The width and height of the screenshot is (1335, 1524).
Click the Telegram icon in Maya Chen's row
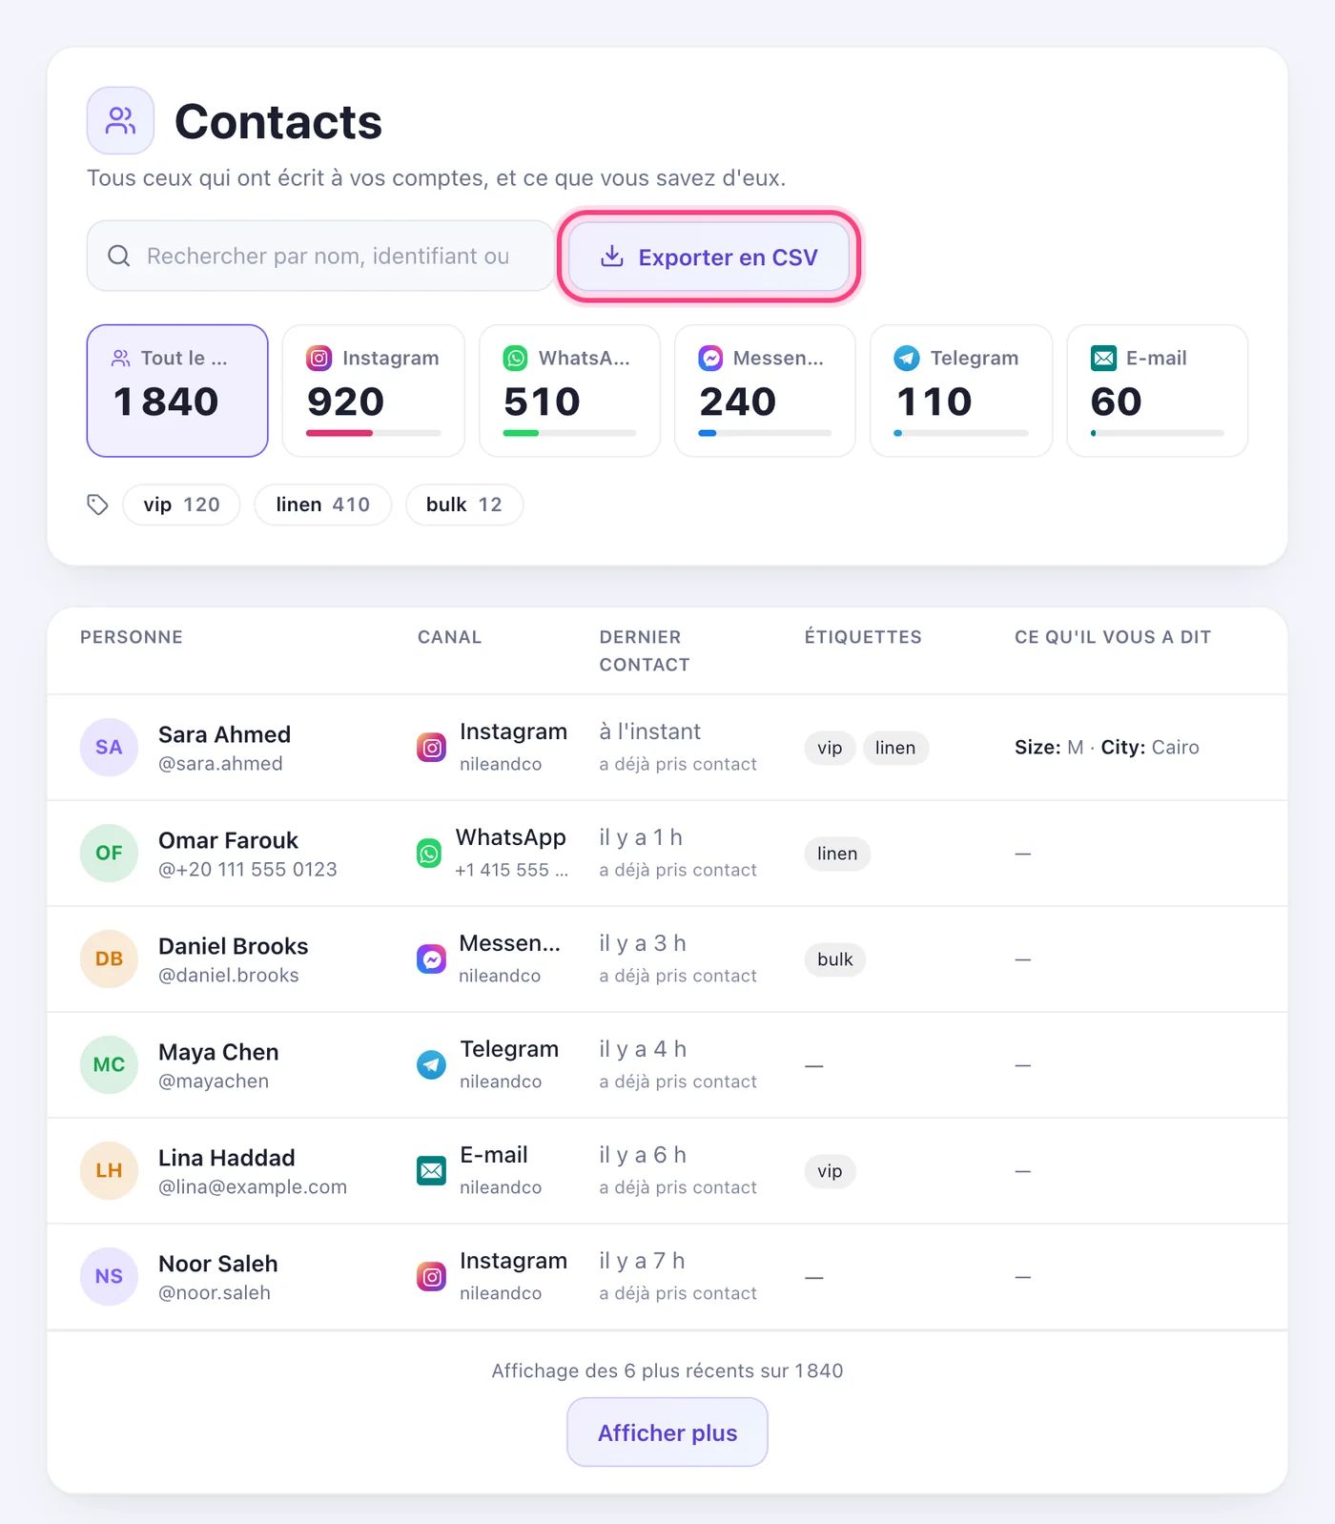(432, 1065)
